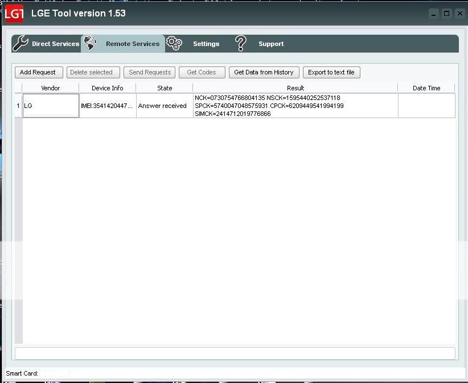This screenshot has height=383, width=468.
Task: Click the wrench icon for Direct Services
Action: 20,44
